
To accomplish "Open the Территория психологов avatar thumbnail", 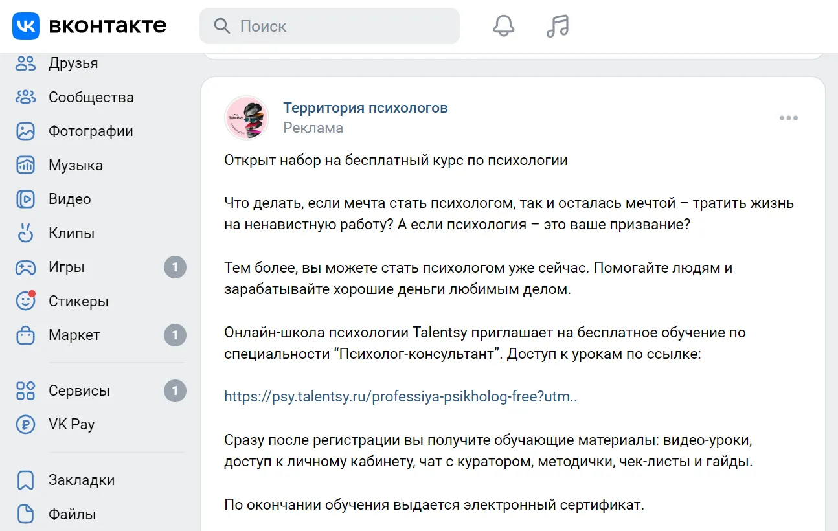I will [247, 118].
